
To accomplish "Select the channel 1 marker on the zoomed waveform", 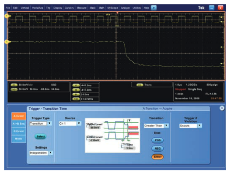I will click(7, 42).
